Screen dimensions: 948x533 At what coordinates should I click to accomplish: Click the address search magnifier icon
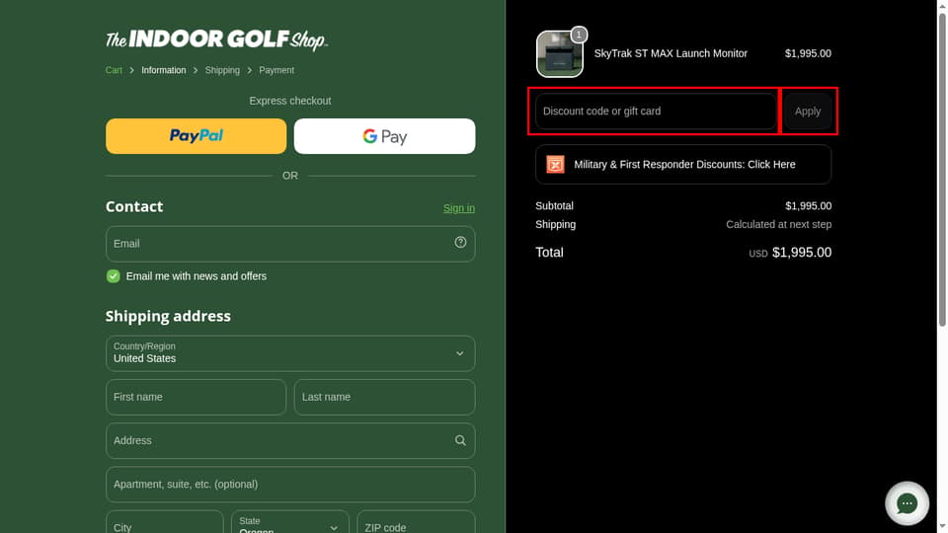[x=460, y=440]
